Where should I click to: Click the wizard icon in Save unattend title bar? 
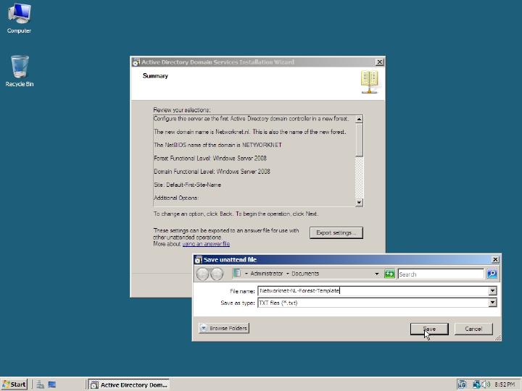coord(199,260)
